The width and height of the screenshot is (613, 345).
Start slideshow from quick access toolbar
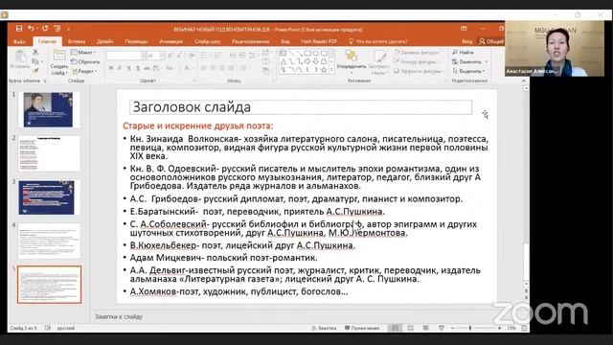[57, 29]
